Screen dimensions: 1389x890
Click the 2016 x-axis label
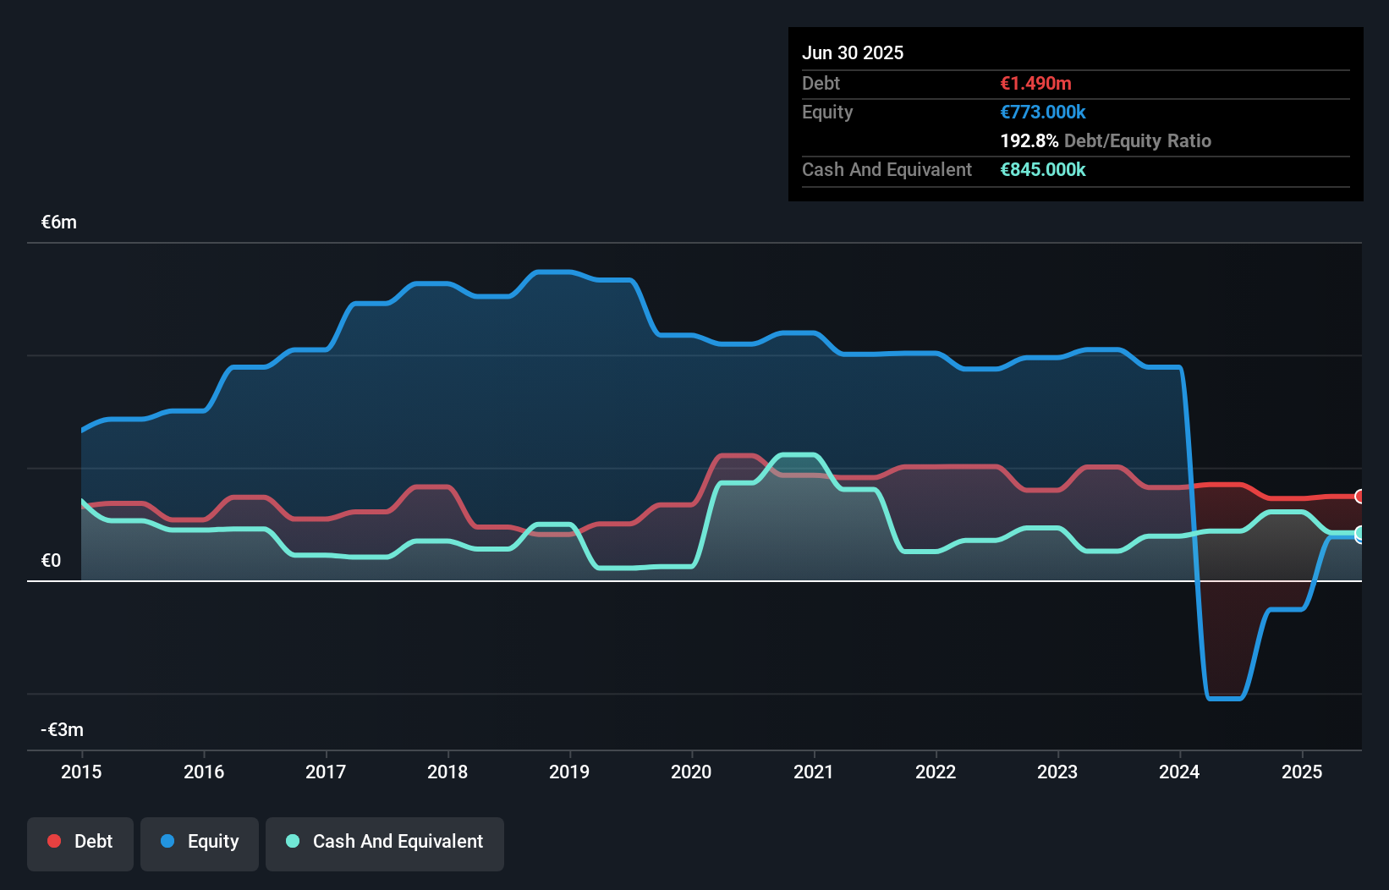(x=204, y=772)
